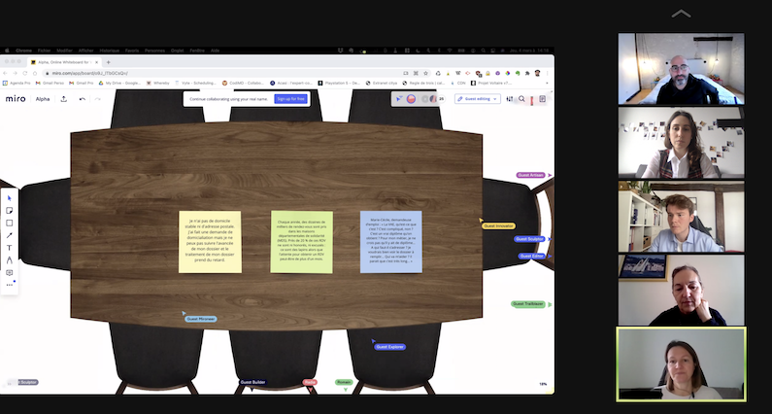Image resolution: width=772 pixels, height=414 pixels.
Task: Open the Gmail Perso bookmark
Action: click(50, 84)
